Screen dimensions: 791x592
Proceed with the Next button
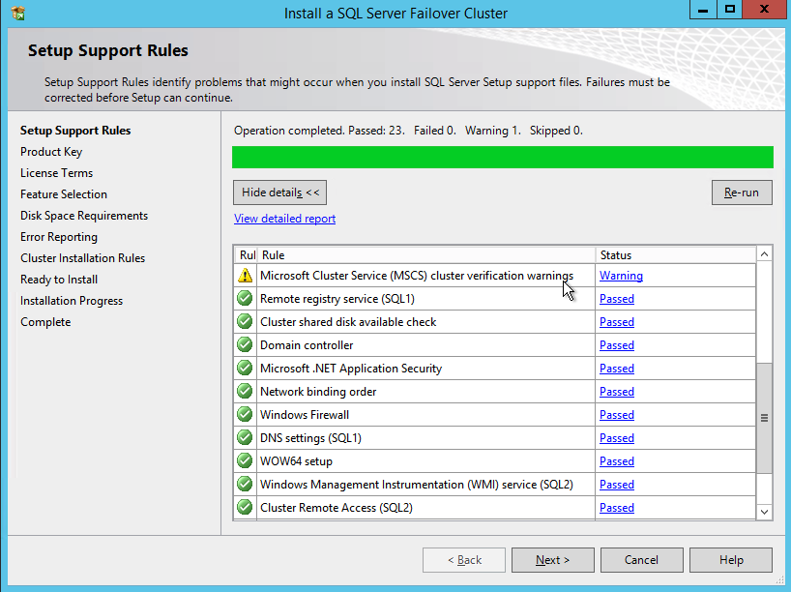552,560
